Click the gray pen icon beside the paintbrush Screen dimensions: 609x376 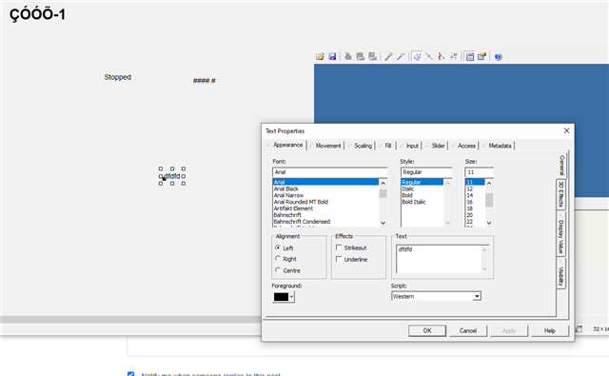[401, 57]
